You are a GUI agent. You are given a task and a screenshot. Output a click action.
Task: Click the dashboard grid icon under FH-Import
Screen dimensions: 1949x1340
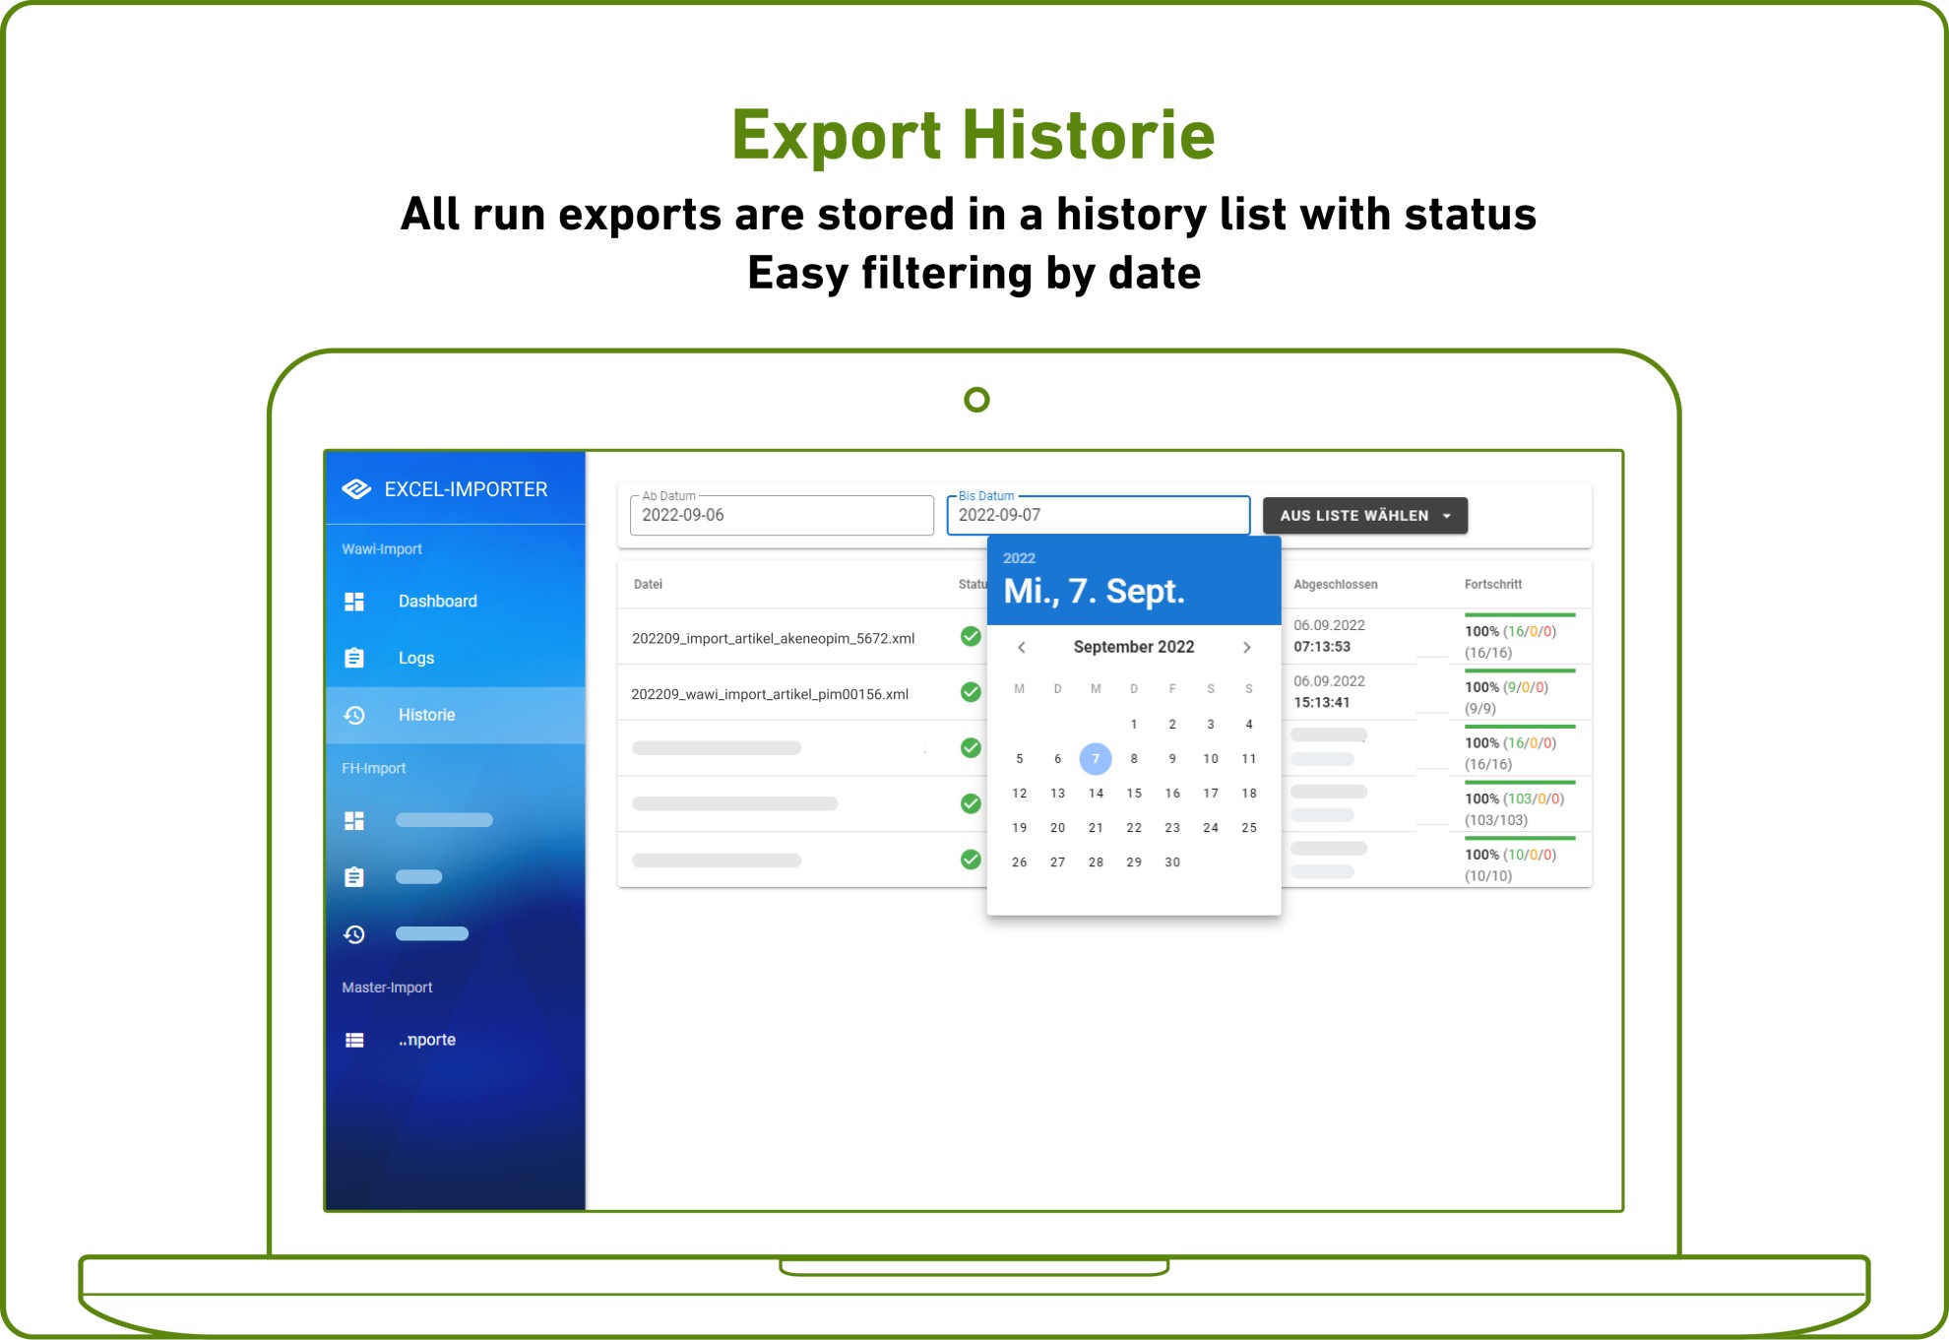tap(354, 821)
